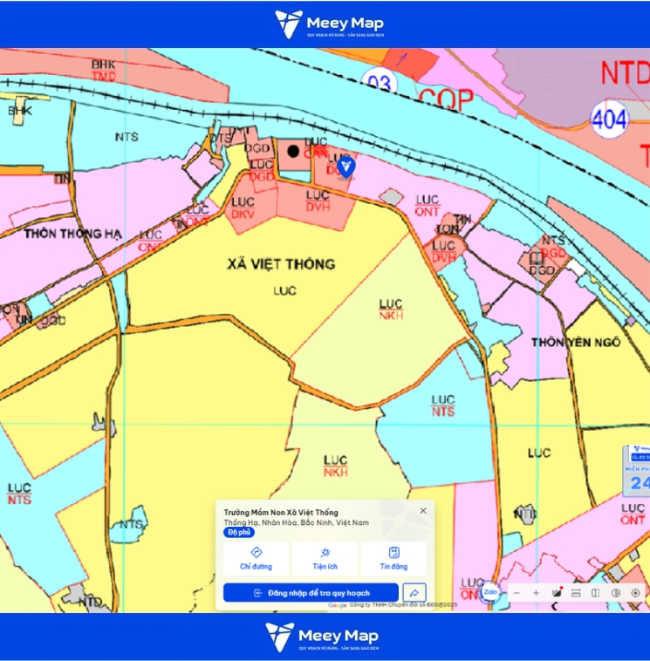The height and width of the screenshot is (661, 650).
Task: Toggle the Độ phủ coverage tag
Action: tap(239, 533)
